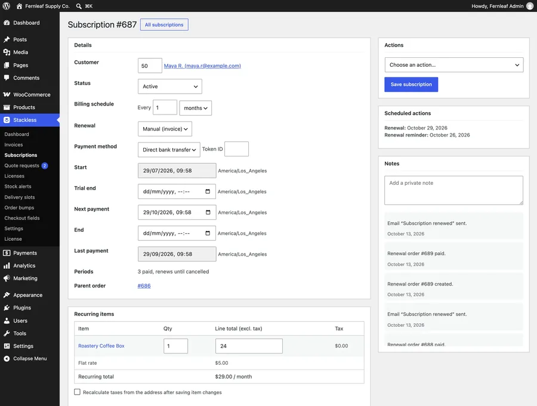Open Stock alerts submenu item
The width and height of the screenshot is (537, 406).
(18, 187)
